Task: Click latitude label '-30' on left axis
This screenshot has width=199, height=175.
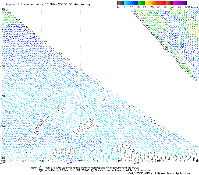Action: point(2,9)
